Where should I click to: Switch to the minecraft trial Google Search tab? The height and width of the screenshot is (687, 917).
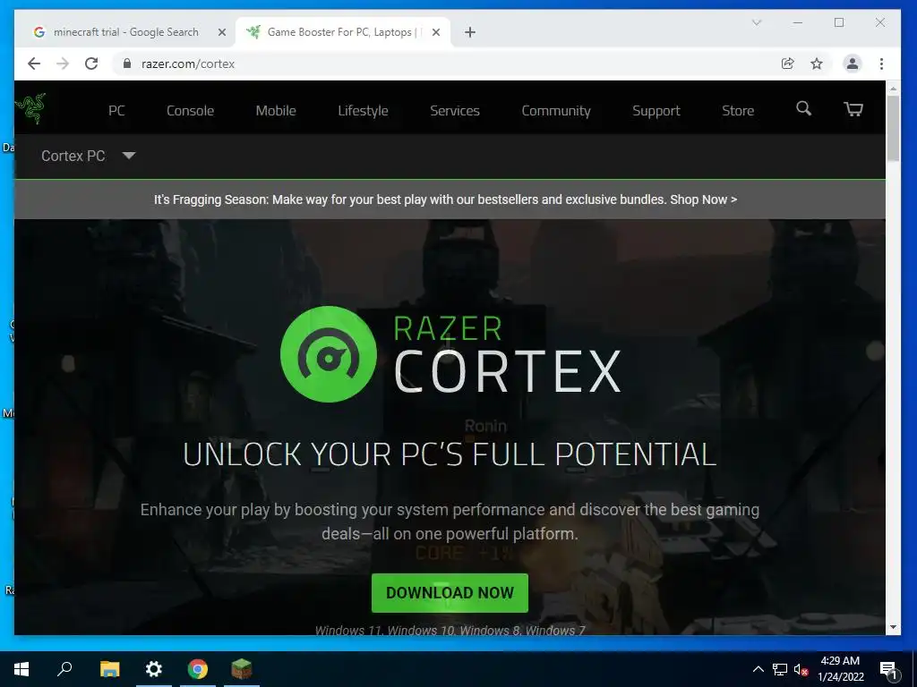pos(125,32)
